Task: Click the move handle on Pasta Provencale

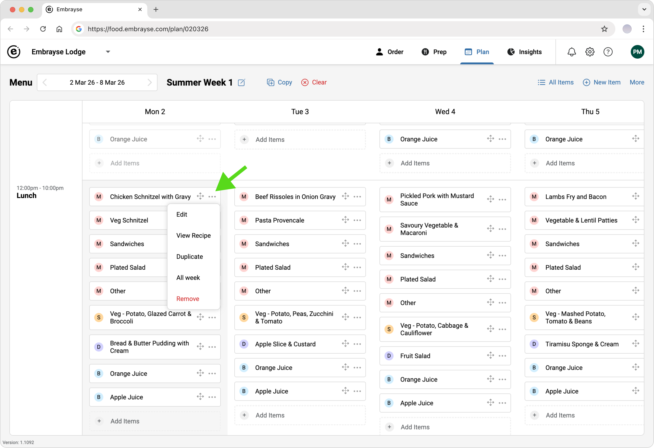Action: (345, 220)
